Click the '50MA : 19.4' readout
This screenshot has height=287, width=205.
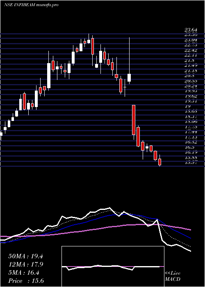[25, 256]
